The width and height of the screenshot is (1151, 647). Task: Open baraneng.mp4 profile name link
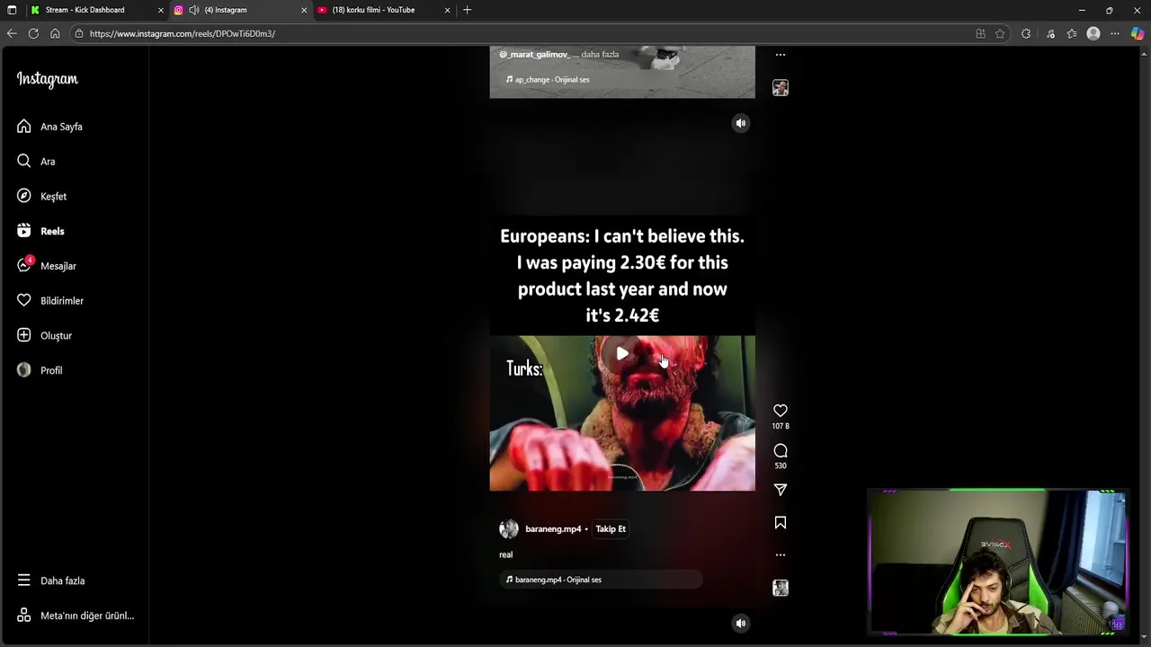[x=553, y=529]
